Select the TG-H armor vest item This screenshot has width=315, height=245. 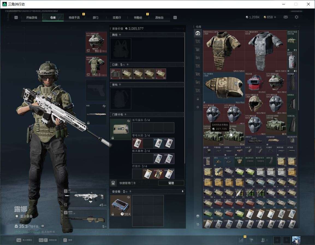coord(224,88)
